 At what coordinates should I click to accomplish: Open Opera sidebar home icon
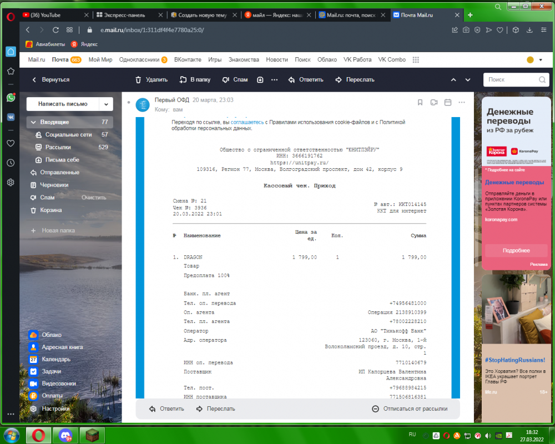click(x=11, y=52)
